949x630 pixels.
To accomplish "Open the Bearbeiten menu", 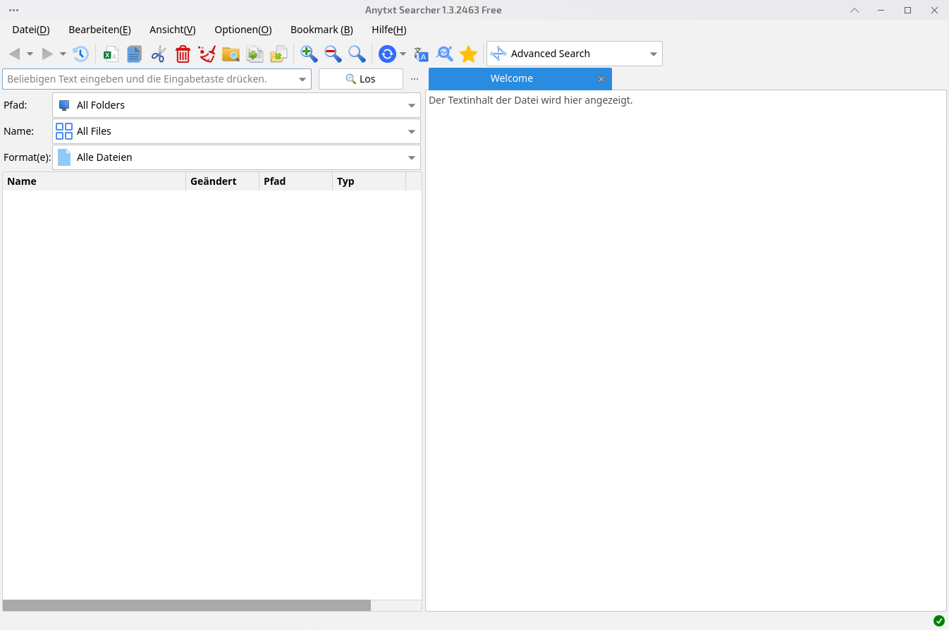I will tap(99, 30).
